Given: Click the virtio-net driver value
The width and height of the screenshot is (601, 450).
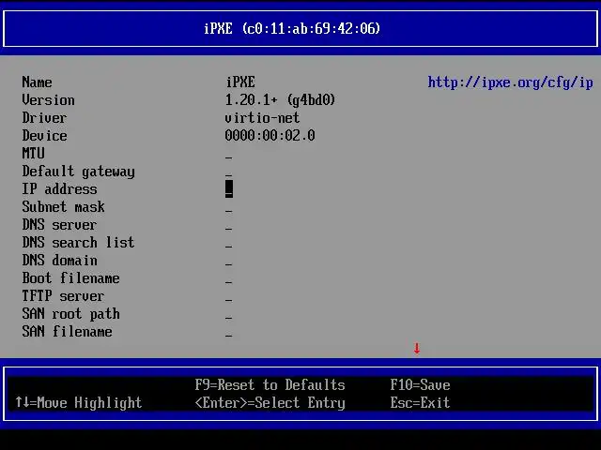Looking at the screenshot, I should pos(262,117).
